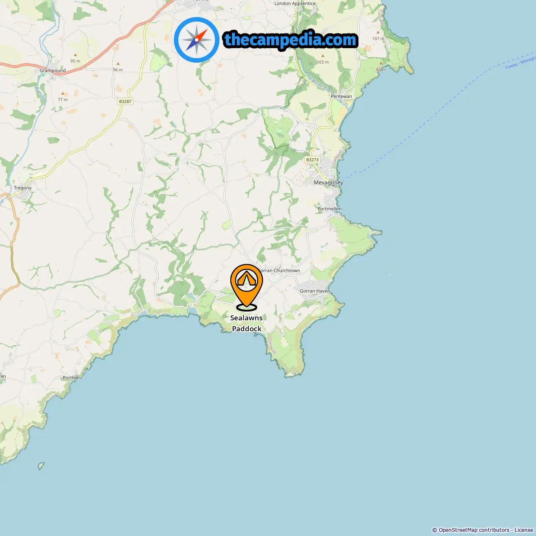Click the 103 m peak triangle
This screenshot has width=536, height=536.
coord(322,55)
